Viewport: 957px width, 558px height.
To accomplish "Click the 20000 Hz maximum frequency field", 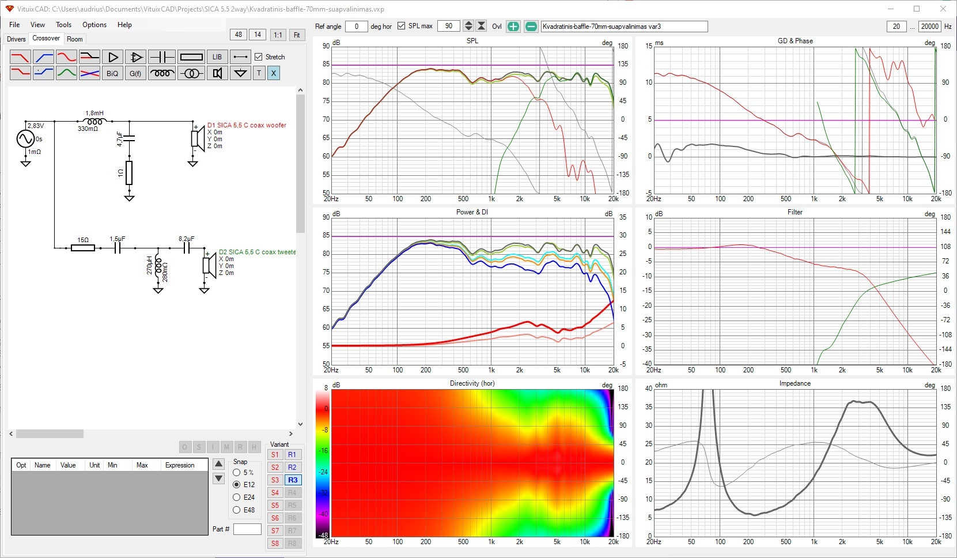I will click(x=930, y=27).
